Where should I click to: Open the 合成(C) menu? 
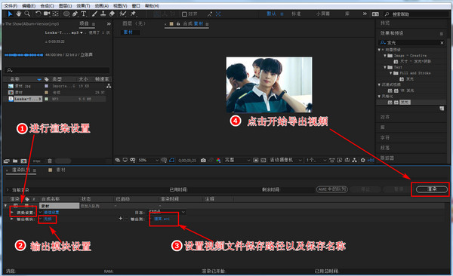[47, 6]
